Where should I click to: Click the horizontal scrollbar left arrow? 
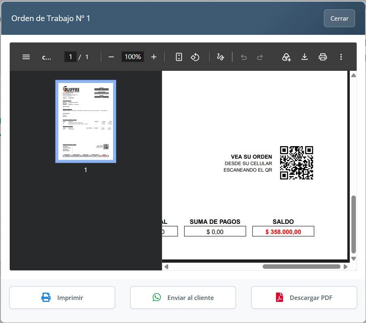pos(166,267)
